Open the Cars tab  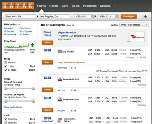65,6
